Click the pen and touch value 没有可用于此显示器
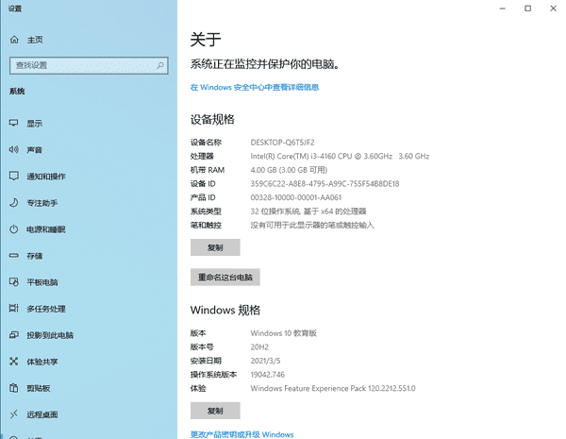The image size is (566, 439). [312, 225]
